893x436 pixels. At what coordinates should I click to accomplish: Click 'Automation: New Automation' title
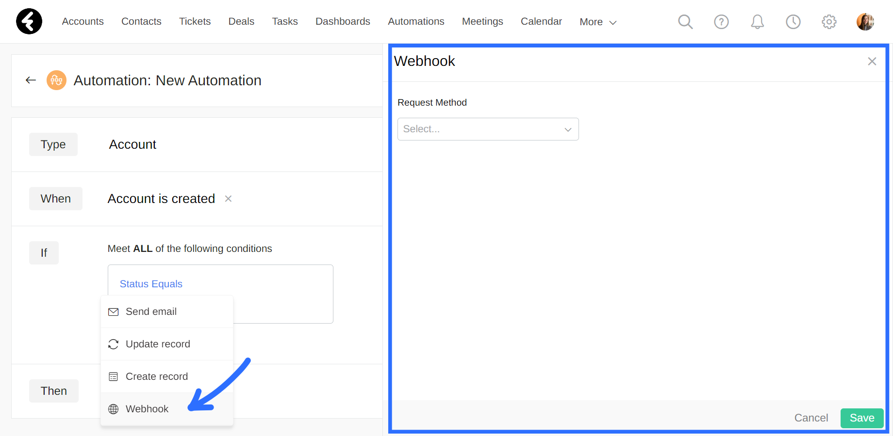(x=167, y=80)
